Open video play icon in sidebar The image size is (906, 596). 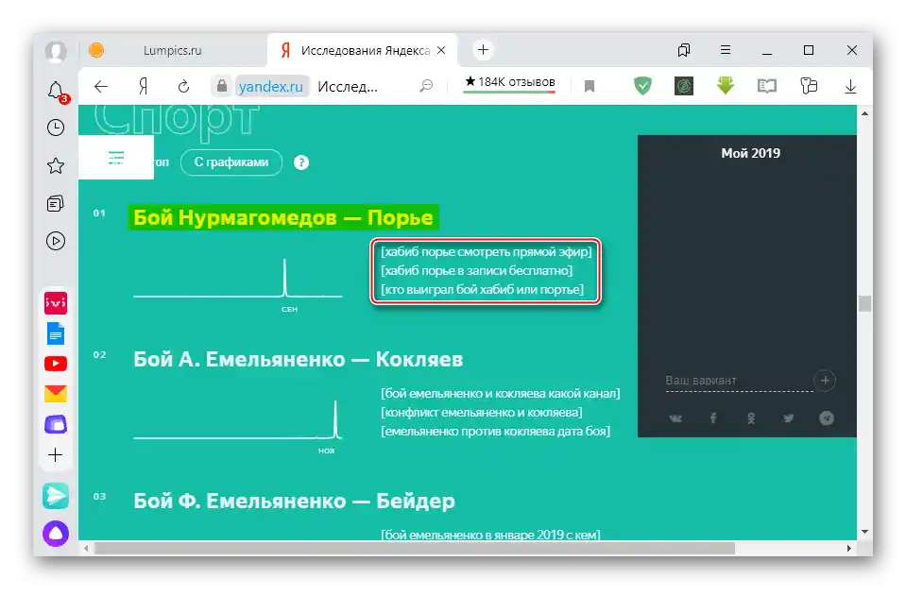tap(56, 241)
